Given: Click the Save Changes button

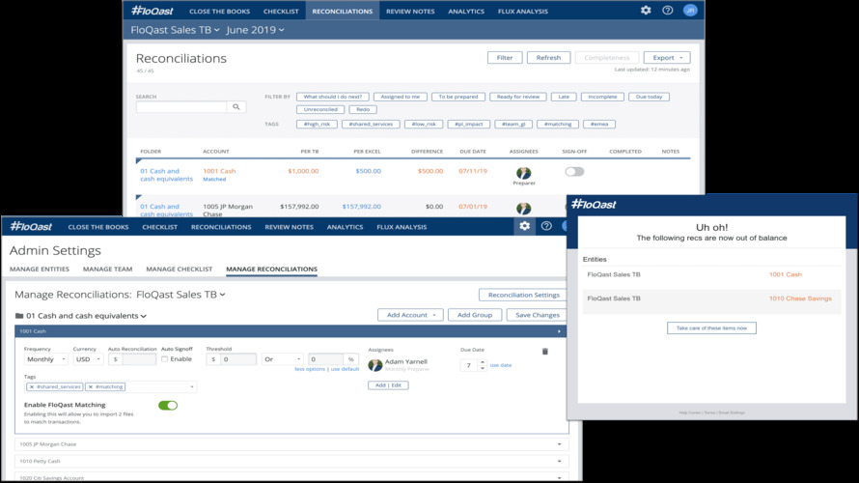Looking at the screenshot, I should 538,315.
